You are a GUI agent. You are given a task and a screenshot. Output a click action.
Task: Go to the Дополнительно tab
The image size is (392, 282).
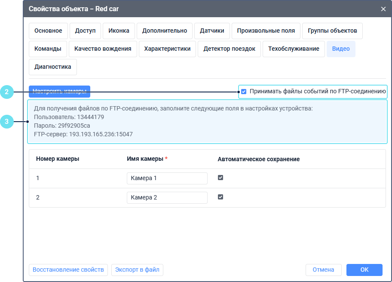[x=165, y=31]
